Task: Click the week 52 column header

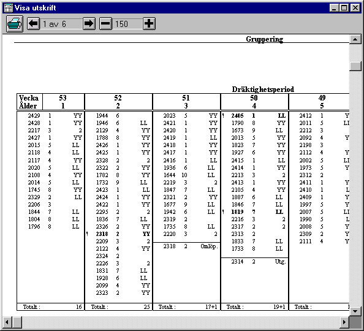Action: click(118, 102)
